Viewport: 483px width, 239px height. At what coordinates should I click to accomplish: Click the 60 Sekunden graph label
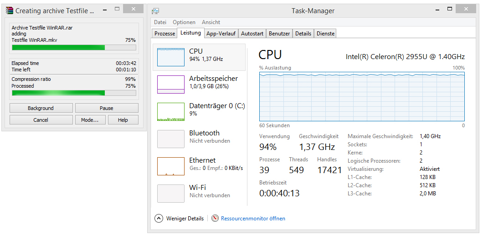click(274, 126)
